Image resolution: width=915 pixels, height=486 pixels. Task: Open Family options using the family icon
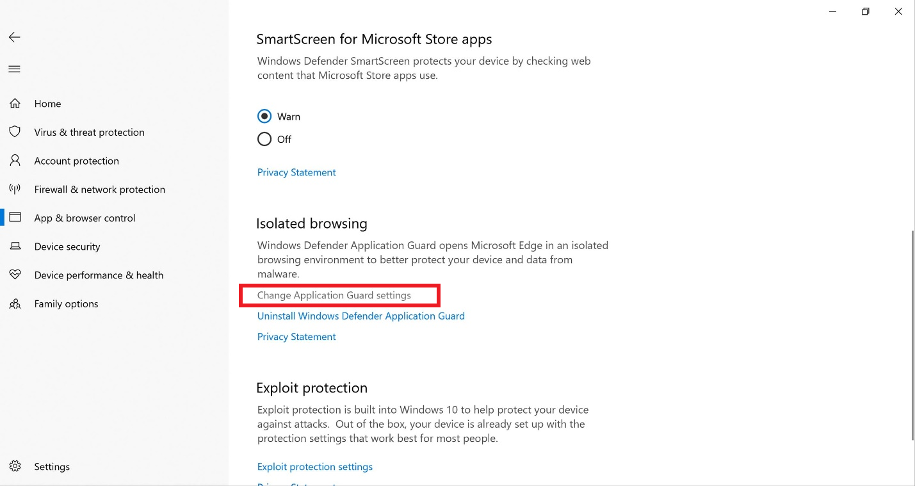(15, 304)
